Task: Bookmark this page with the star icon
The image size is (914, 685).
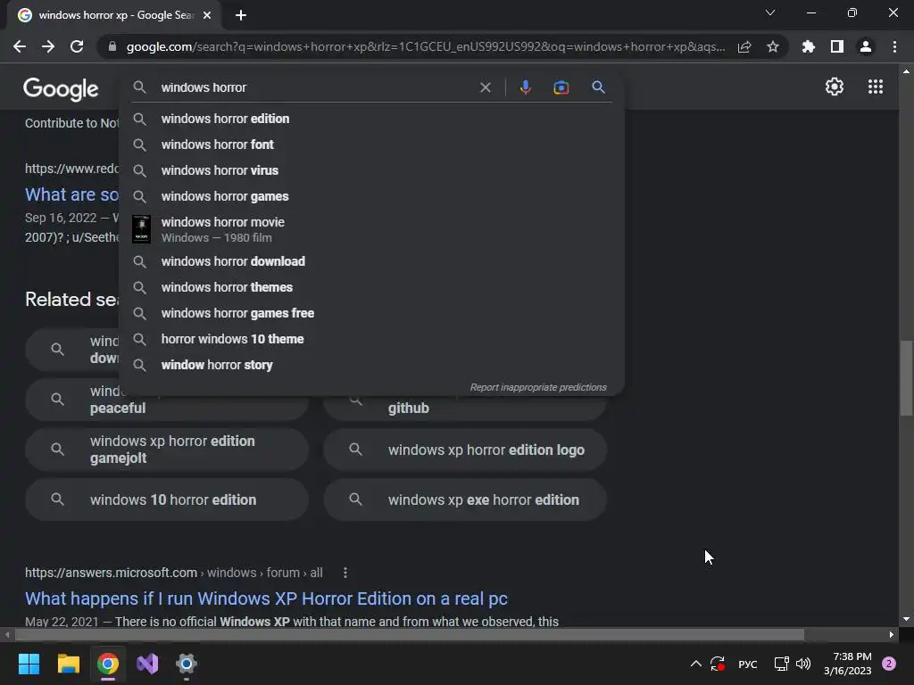Action: [x=773, y=46]
